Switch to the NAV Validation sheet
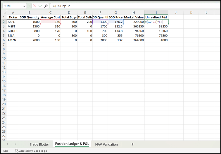The width and height of the screenshot is (221, 154). pyautogui.click(x=106, y=144)
